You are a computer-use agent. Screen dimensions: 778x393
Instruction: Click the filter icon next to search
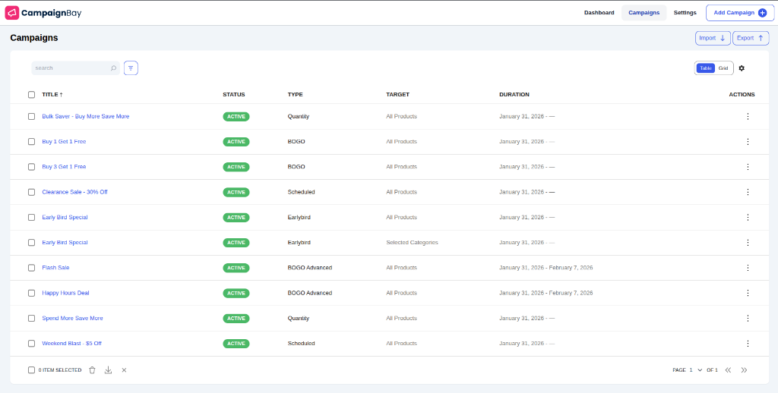(x=131, y=68)
